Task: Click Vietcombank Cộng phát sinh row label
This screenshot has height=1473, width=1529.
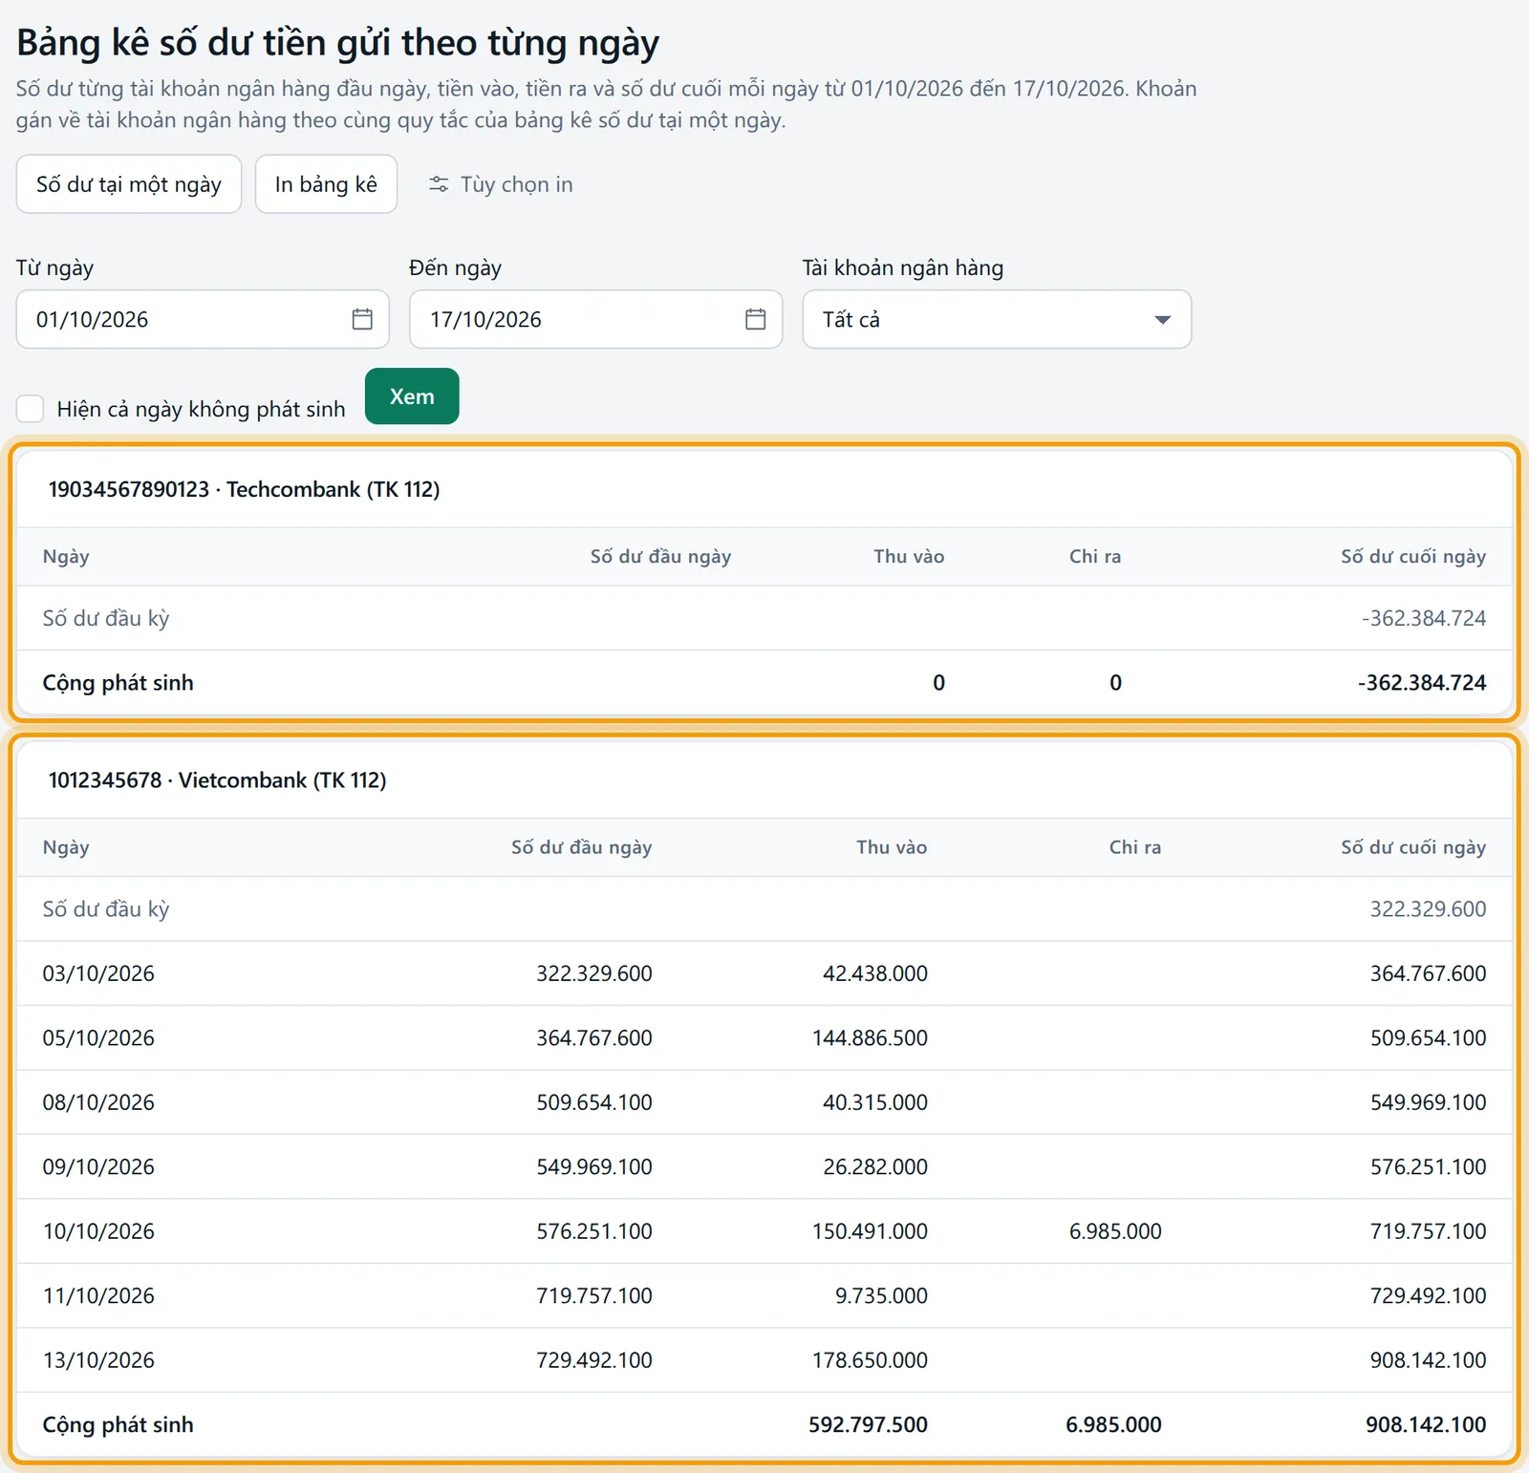Action: (118, 1425)
